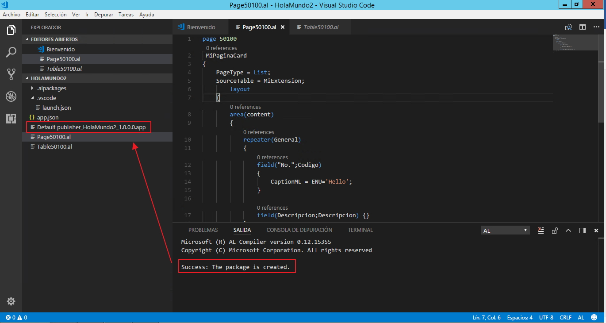Maximize the output panel with chevron

(568, 231)
